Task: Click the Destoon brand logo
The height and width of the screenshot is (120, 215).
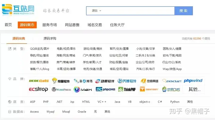Action: [149, 89]
